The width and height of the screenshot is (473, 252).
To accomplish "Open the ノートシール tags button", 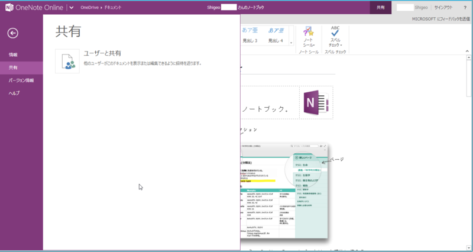I will pyautogui.click(x=308, y=37).
